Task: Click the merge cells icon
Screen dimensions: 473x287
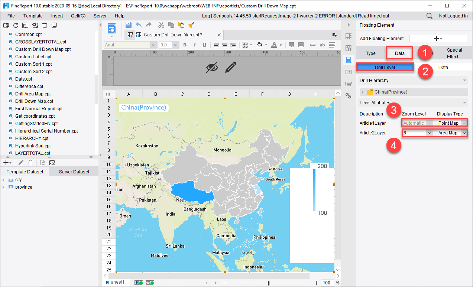Action: 291,45
